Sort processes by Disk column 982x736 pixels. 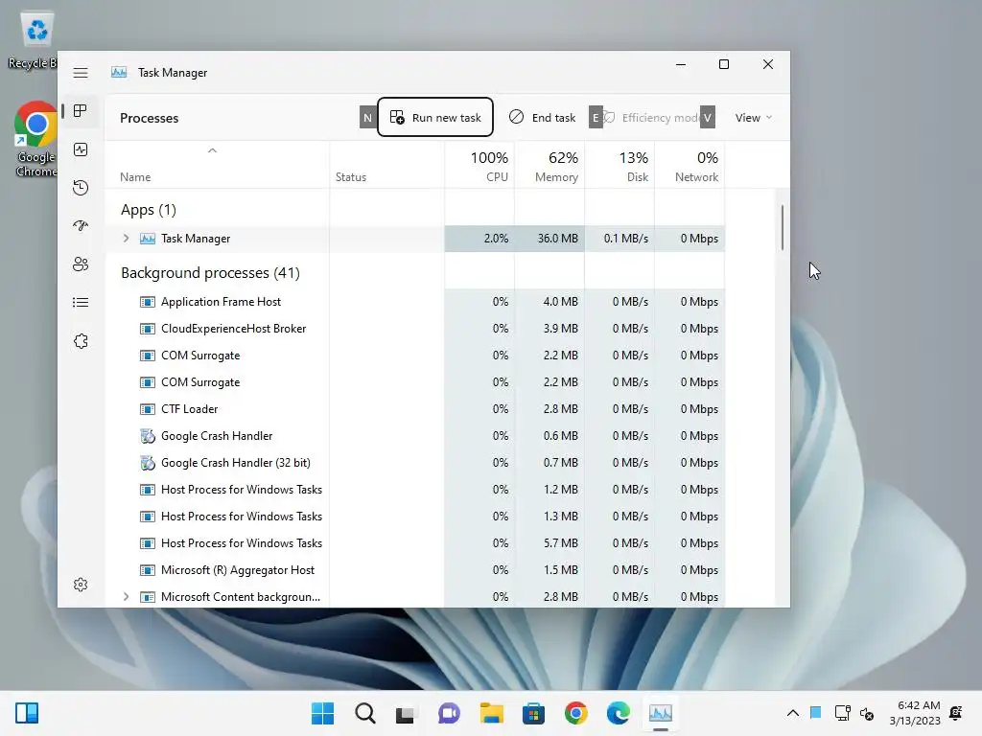click(x=620, y=167)
